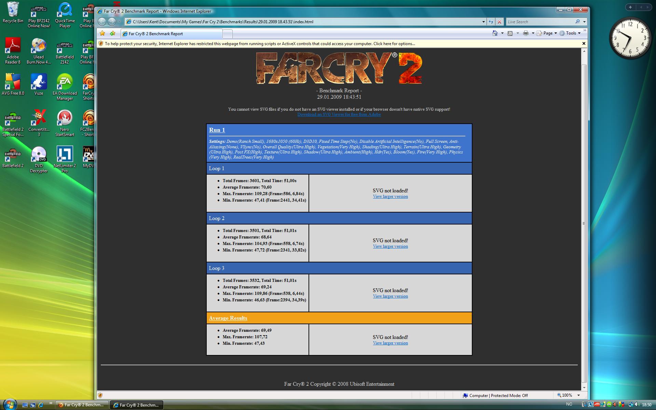Click the NO language indicator on taskbar
This screenshot has height=410, width=656.
click(569, 404)
